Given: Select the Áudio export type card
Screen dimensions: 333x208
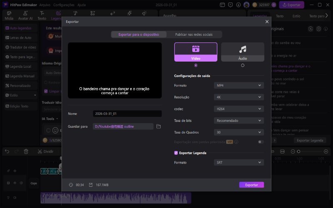Looking at the screenshot, I should 242,52.
